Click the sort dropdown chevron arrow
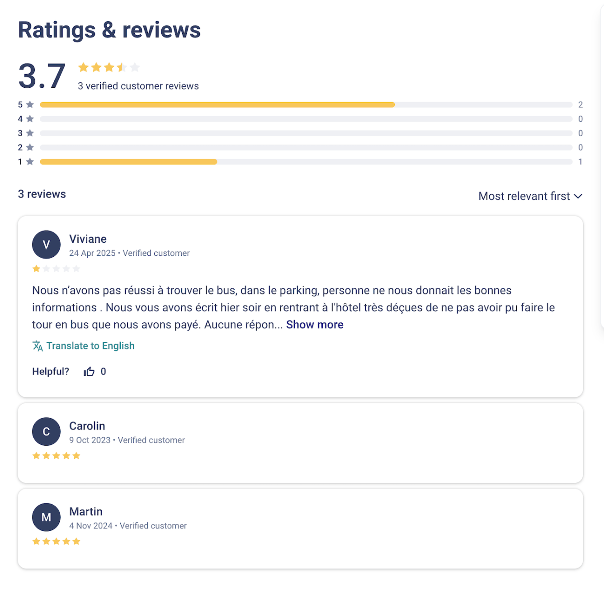604x599 pixels. coord(578,196)
